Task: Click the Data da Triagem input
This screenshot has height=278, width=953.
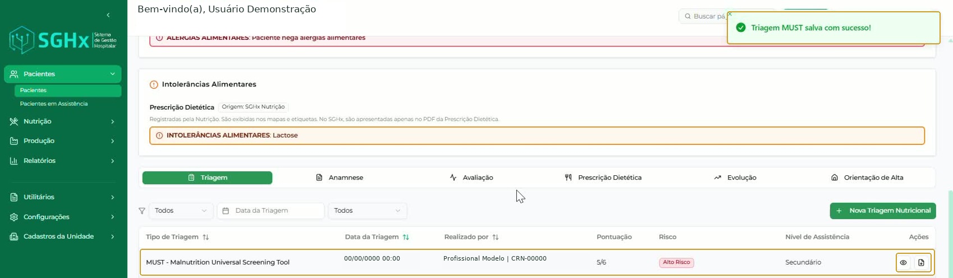Action: point(271,211)
